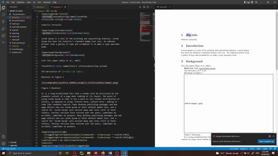Click the Ln 2, Col 9 cursor position

pyautogui.click(x=234, y=149)
